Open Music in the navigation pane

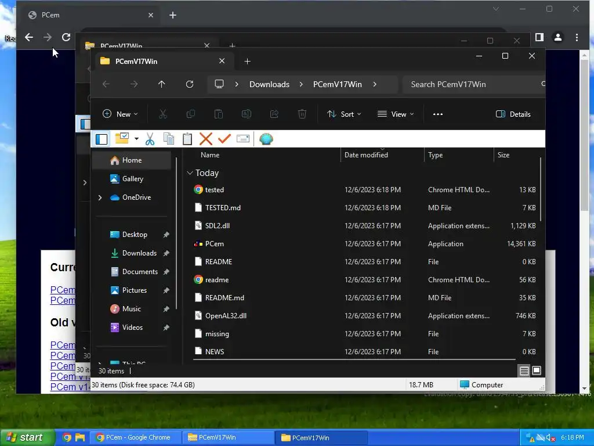132,309
